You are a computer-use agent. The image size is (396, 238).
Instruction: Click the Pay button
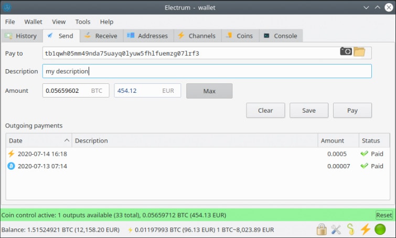pos(352,111)
